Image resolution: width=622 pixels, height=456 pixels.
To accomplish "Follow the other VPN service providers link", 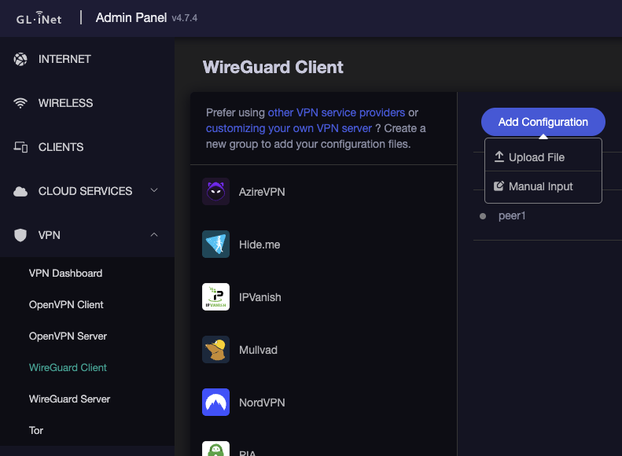I will (x=337, y=112).
